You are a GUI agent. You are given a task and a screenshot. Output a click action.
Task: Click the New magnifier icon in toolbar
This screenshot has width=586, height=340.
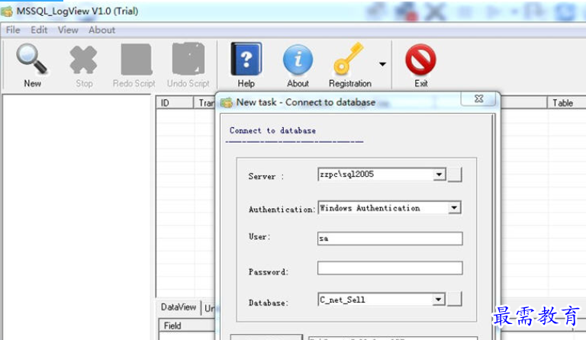pos(32,59)
